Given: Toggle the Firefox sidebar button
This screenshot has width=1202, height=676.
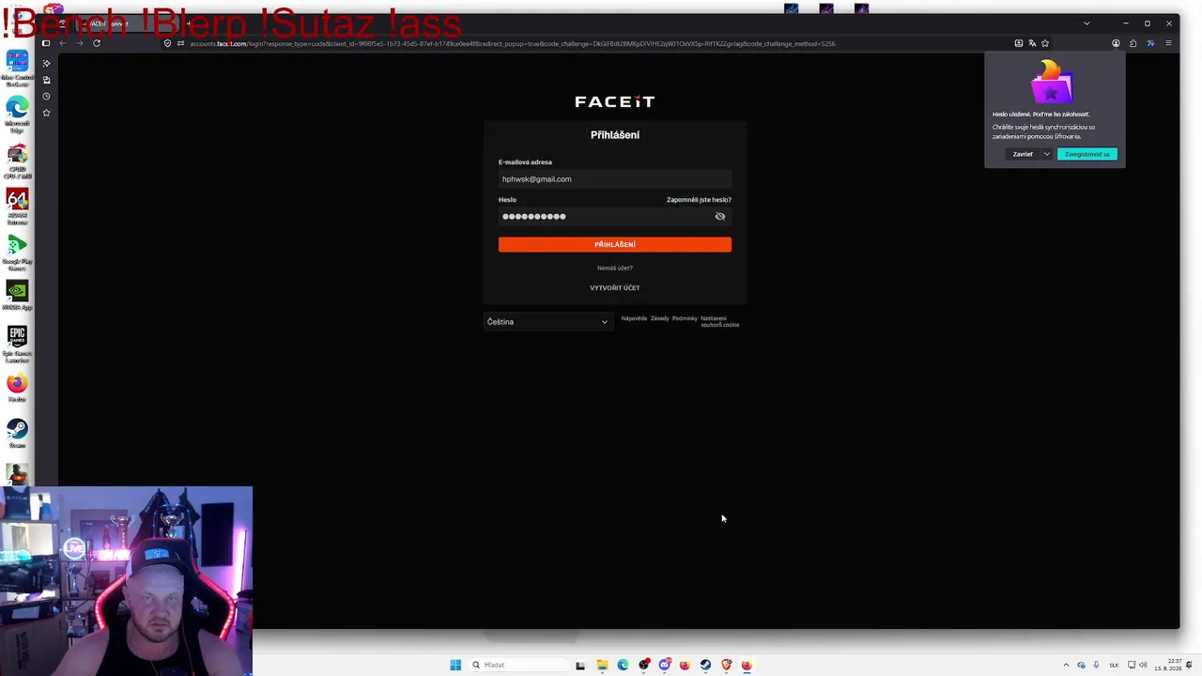Looking at the screenshot, I should pos(45,43).
